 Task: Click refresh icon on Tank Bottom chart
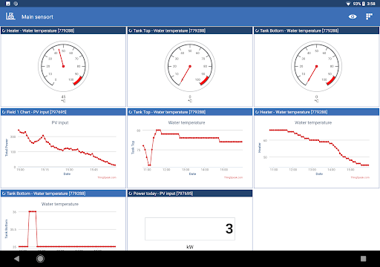point(4,194)
